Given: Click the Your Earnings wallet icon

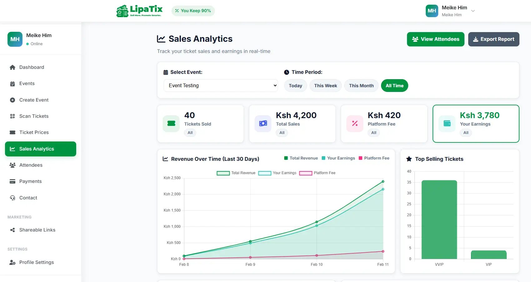Looking at the screenshot, I should pyautogui.click(x=447, y=123).
